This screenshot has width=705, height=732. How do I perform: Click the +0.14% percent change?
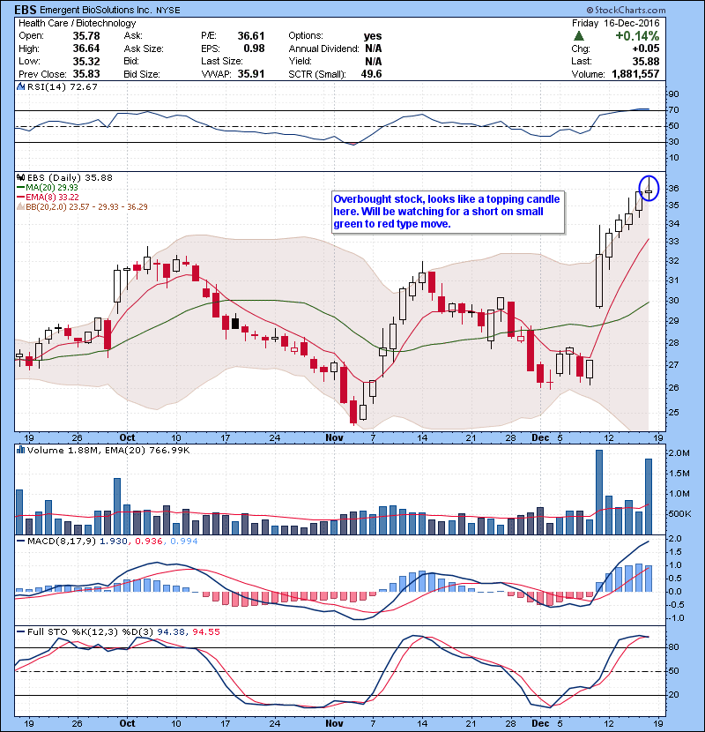click(x=637, y=36)
